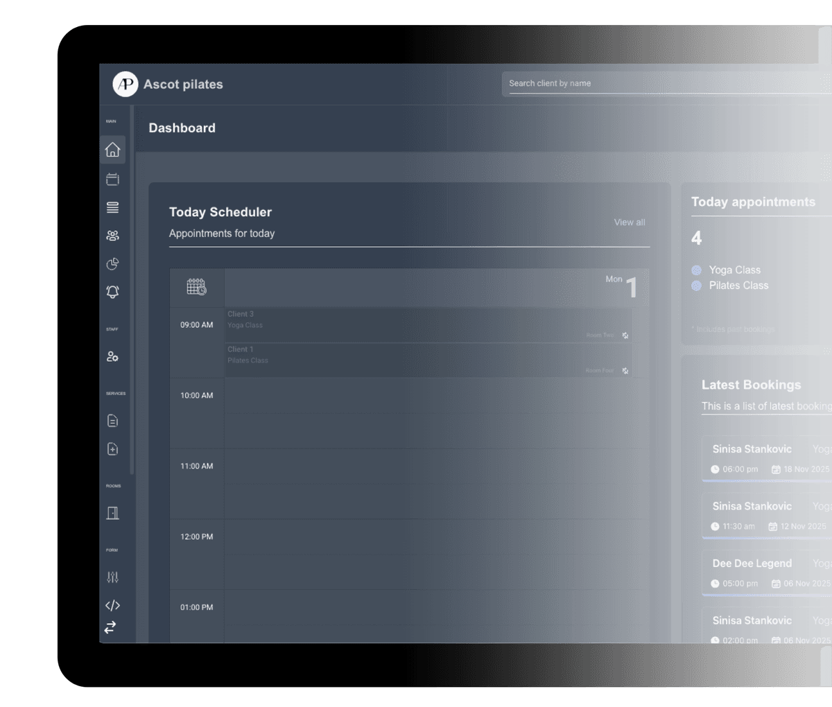Open the calendar icon below Home in sidebar
The image size is (832, 707).
(x=112, y=180)
